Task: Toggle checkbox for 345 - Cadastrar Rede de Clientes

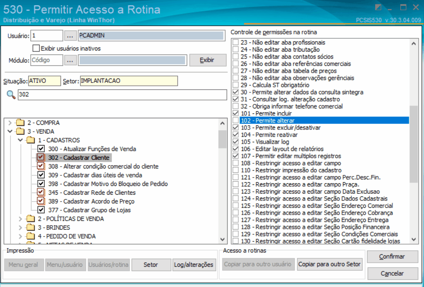Action: coord(41,192)
